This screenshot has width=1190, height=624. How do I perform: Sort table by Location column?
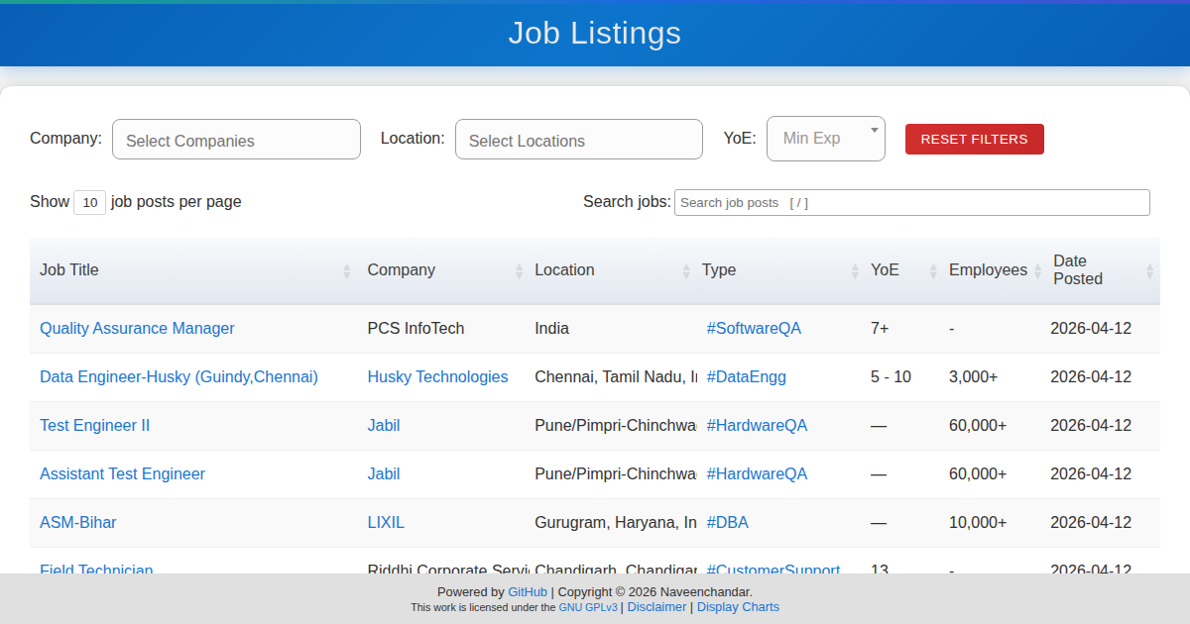[x=564, y=269]
